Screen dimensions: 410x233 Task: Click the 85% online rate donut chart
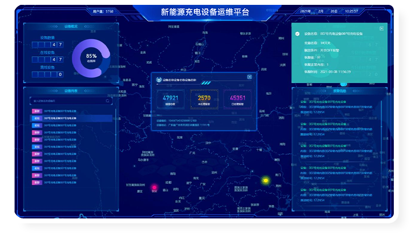91,56
